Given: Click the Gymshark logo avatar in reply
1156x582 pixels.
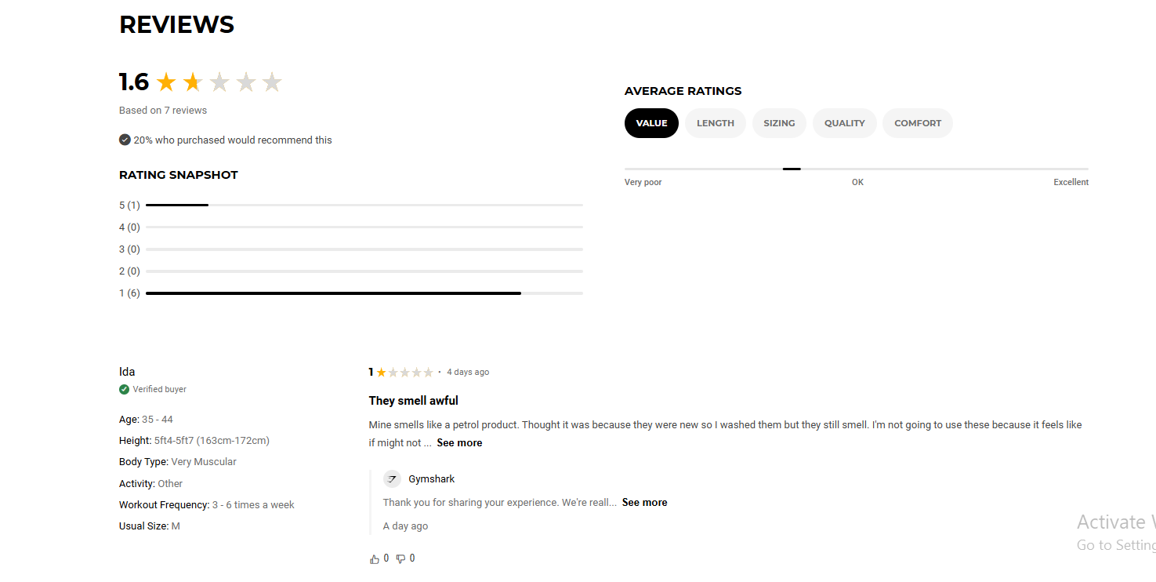Looking at the screenshot, I should [392, 478].
